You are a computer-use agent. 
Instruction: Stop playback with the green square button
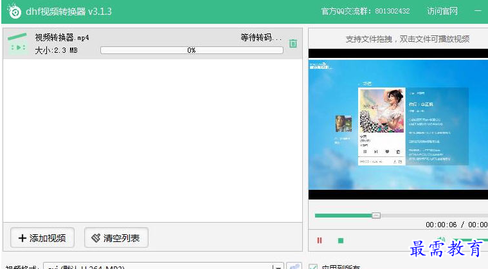(341, 241)
